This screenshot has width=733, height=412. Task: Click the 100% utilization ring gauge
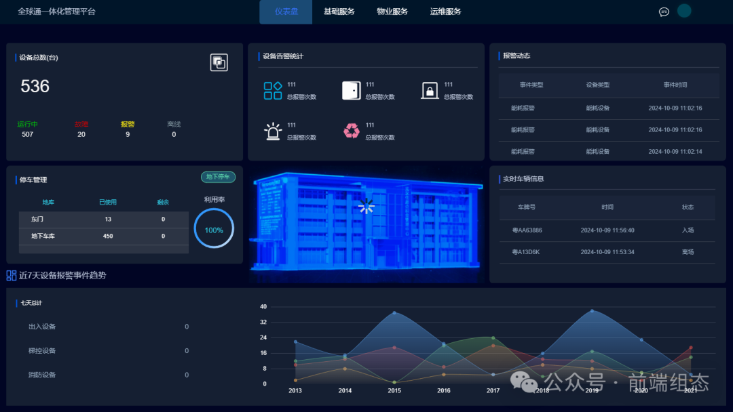[214, 228]
